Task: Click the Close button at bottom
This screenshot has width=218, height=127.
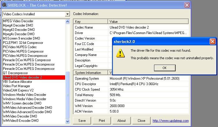Action: pyautogui.click(x=141, y=121)
